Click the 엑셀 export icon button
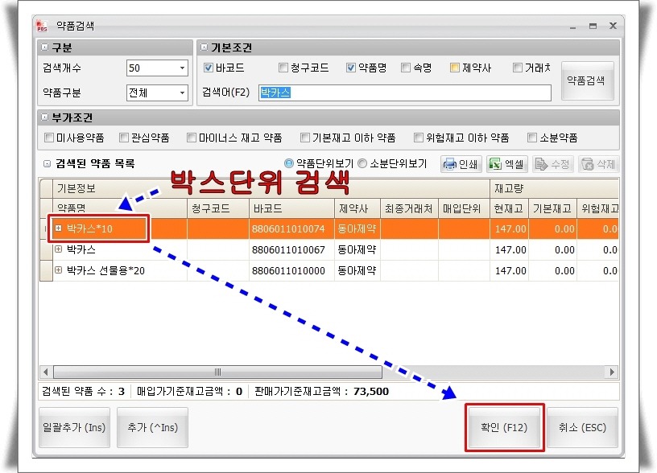The width and height of the screenshot is (657, 473). pyautogui.click(x=506, y=164)
